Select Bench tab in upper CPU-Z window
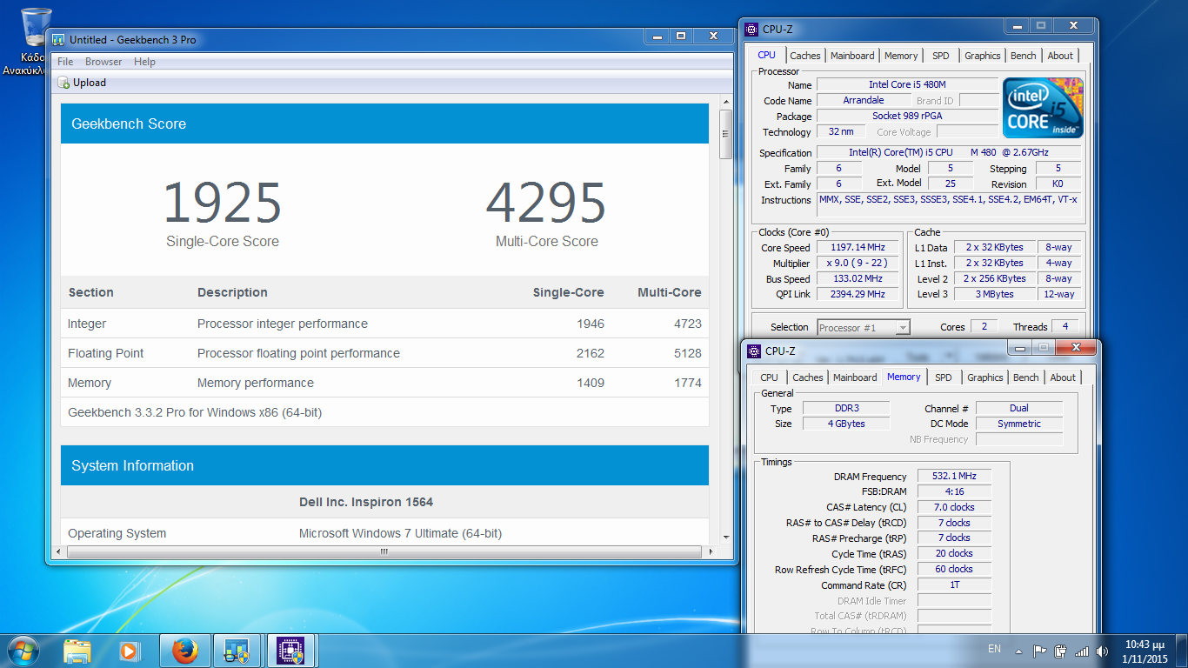Screen dimensions: 1188x668 tap(1024, 56)
